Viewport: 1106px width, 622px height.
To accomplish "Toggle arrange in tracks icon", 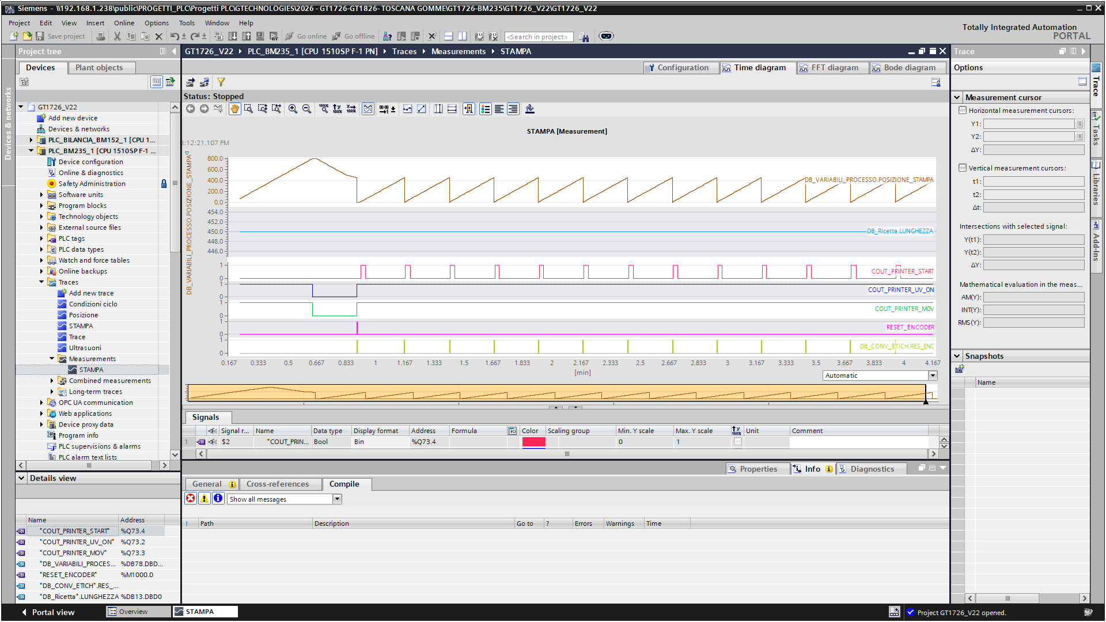I will [368, 109].
